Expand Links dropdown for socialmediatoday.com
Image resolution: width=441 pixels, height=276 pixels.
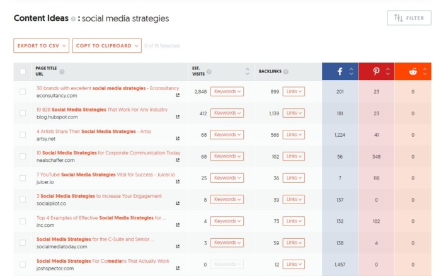(x=294, y=243)
